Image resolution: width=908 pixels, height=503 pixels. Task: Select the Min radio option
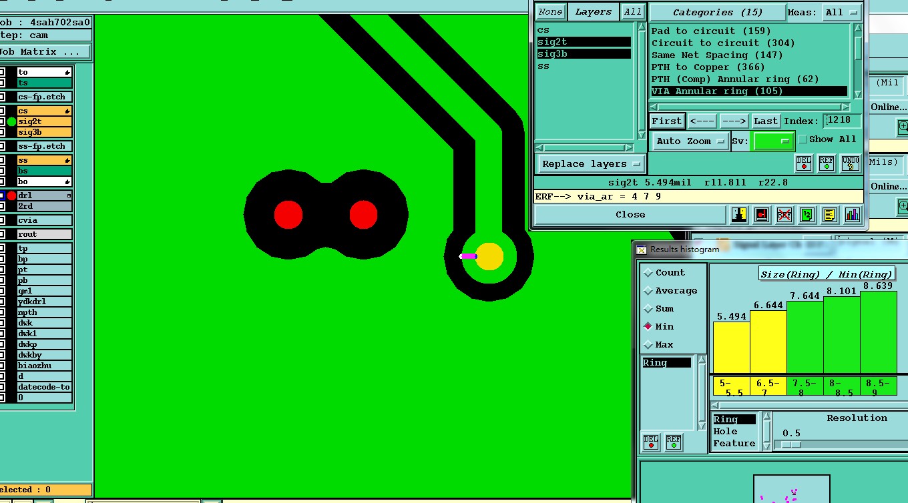(x=648, y=327)
